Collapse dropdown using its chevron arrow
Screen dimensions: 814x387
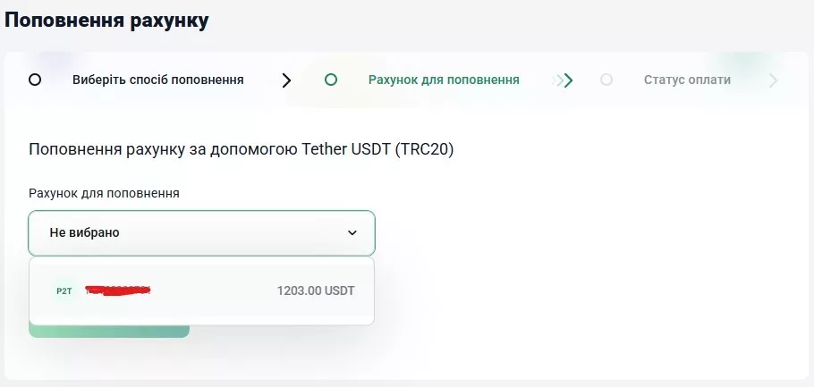(352, 232)
